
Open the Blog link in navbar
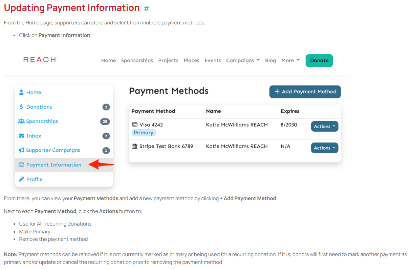271,60
